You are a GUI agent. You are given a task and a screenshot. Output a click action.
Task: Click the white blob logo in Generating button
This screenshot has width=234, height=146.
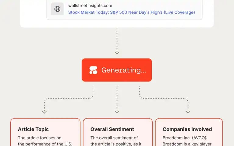click(x=93, y=70)
